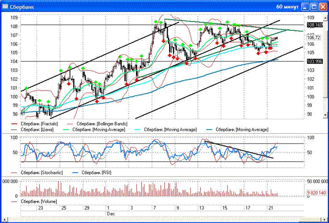Screen dimensions: 329x223
Task: Select the Сбербанк [Цена] legend entry
Action: pos(32,129)
